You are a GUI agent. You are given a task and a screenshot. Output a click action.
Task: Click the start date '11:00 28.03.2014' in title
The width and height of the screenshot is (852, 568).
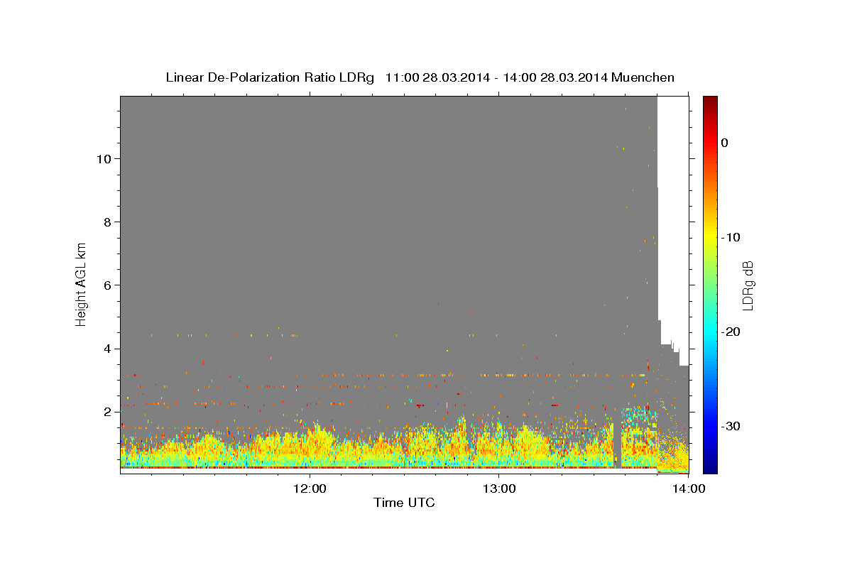click(x=437, y=77)
